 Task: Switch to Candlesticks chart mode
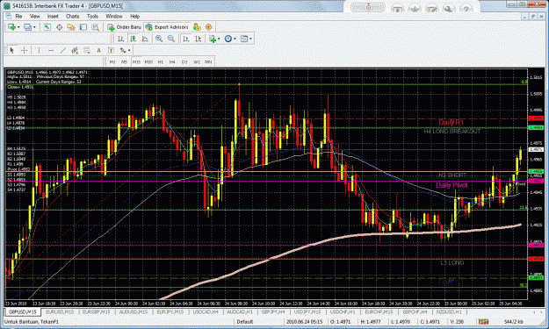click(133, 39)
